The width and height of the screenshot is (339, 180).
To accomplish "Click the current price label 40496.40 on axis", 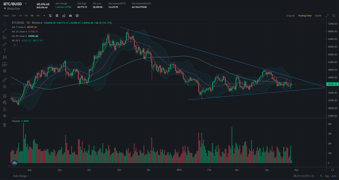I will click(x=332, y=84).
